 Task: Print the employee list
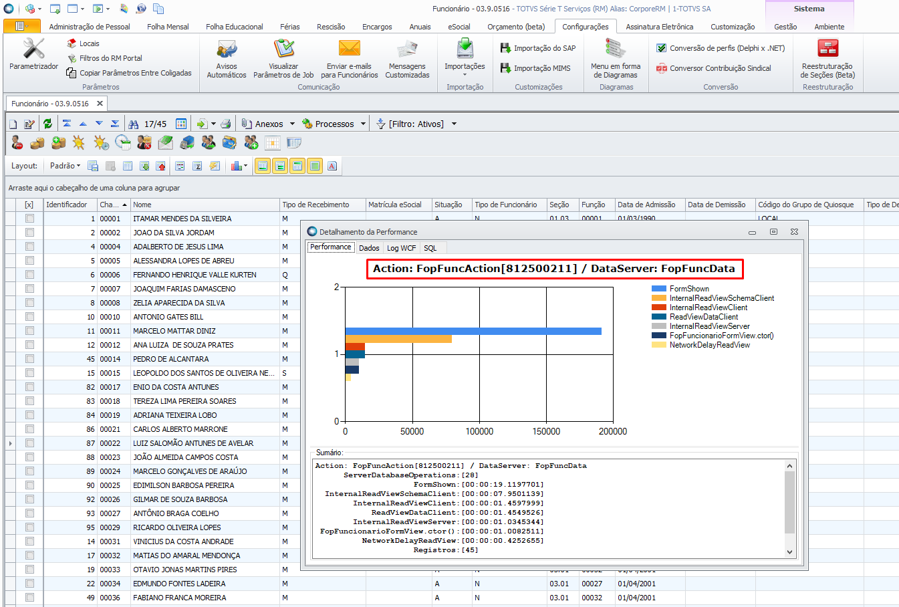[x=226, y=124]
